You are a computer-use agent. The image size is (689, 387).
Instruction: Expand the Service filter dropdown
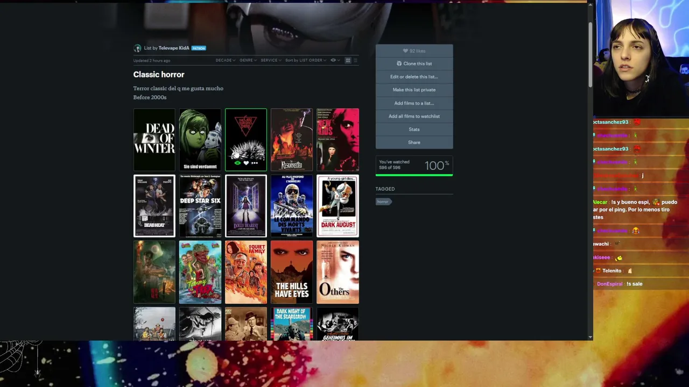(x=271, y=60)
